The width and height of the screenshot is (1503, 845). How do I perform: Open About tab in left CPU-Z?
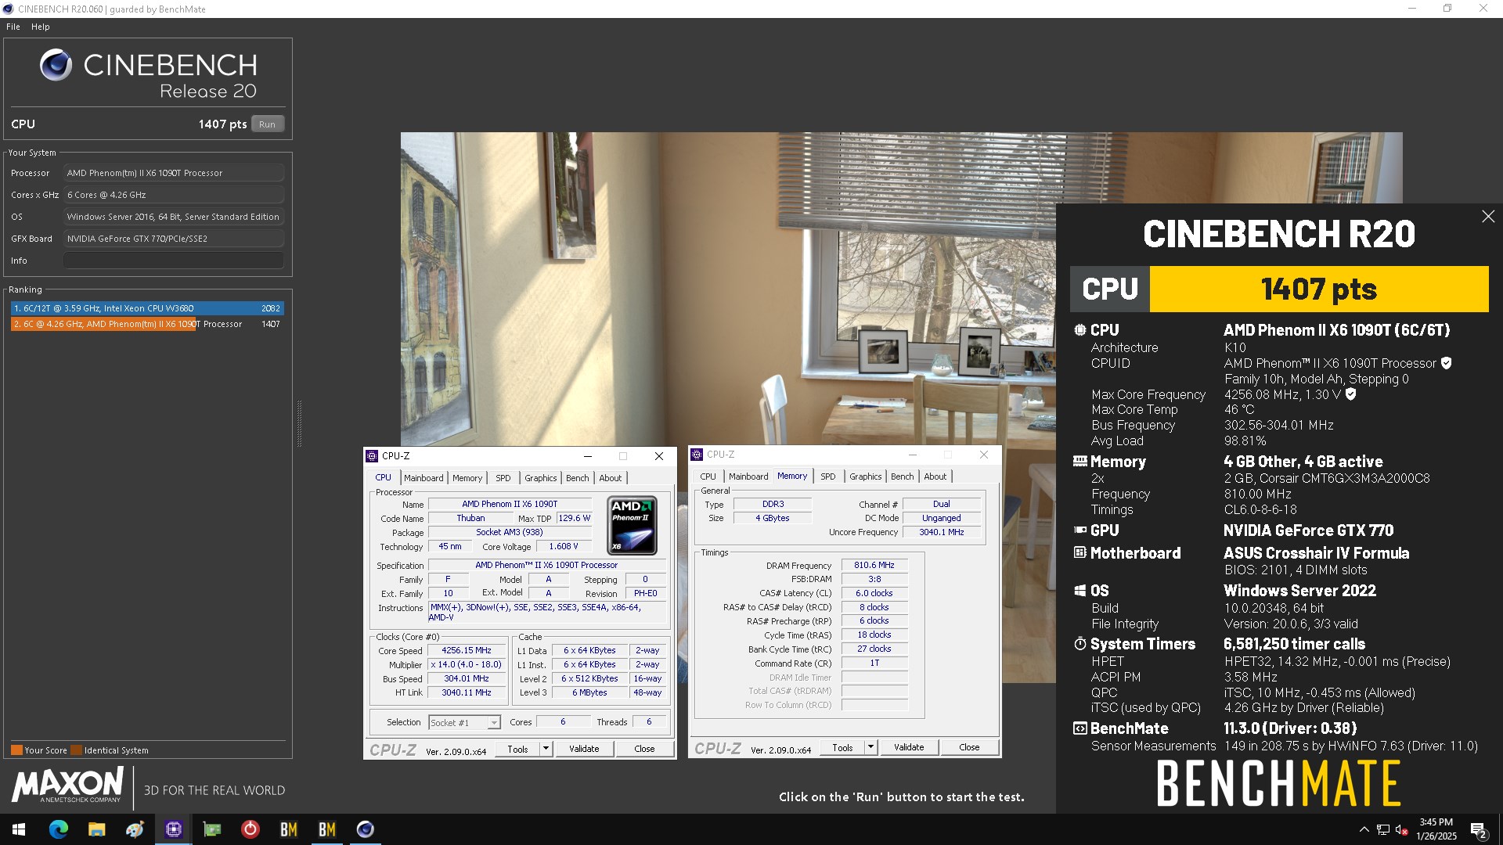[611, 478]
